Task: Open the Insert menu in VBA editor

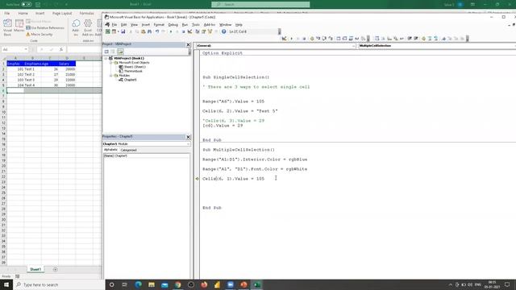Action: [145, 25]
